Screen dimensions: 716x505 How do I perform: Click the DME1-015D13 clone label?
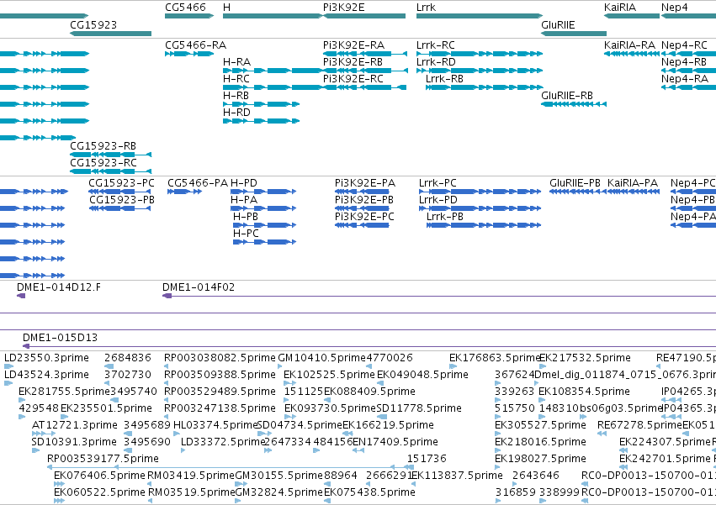pos(61,337)
